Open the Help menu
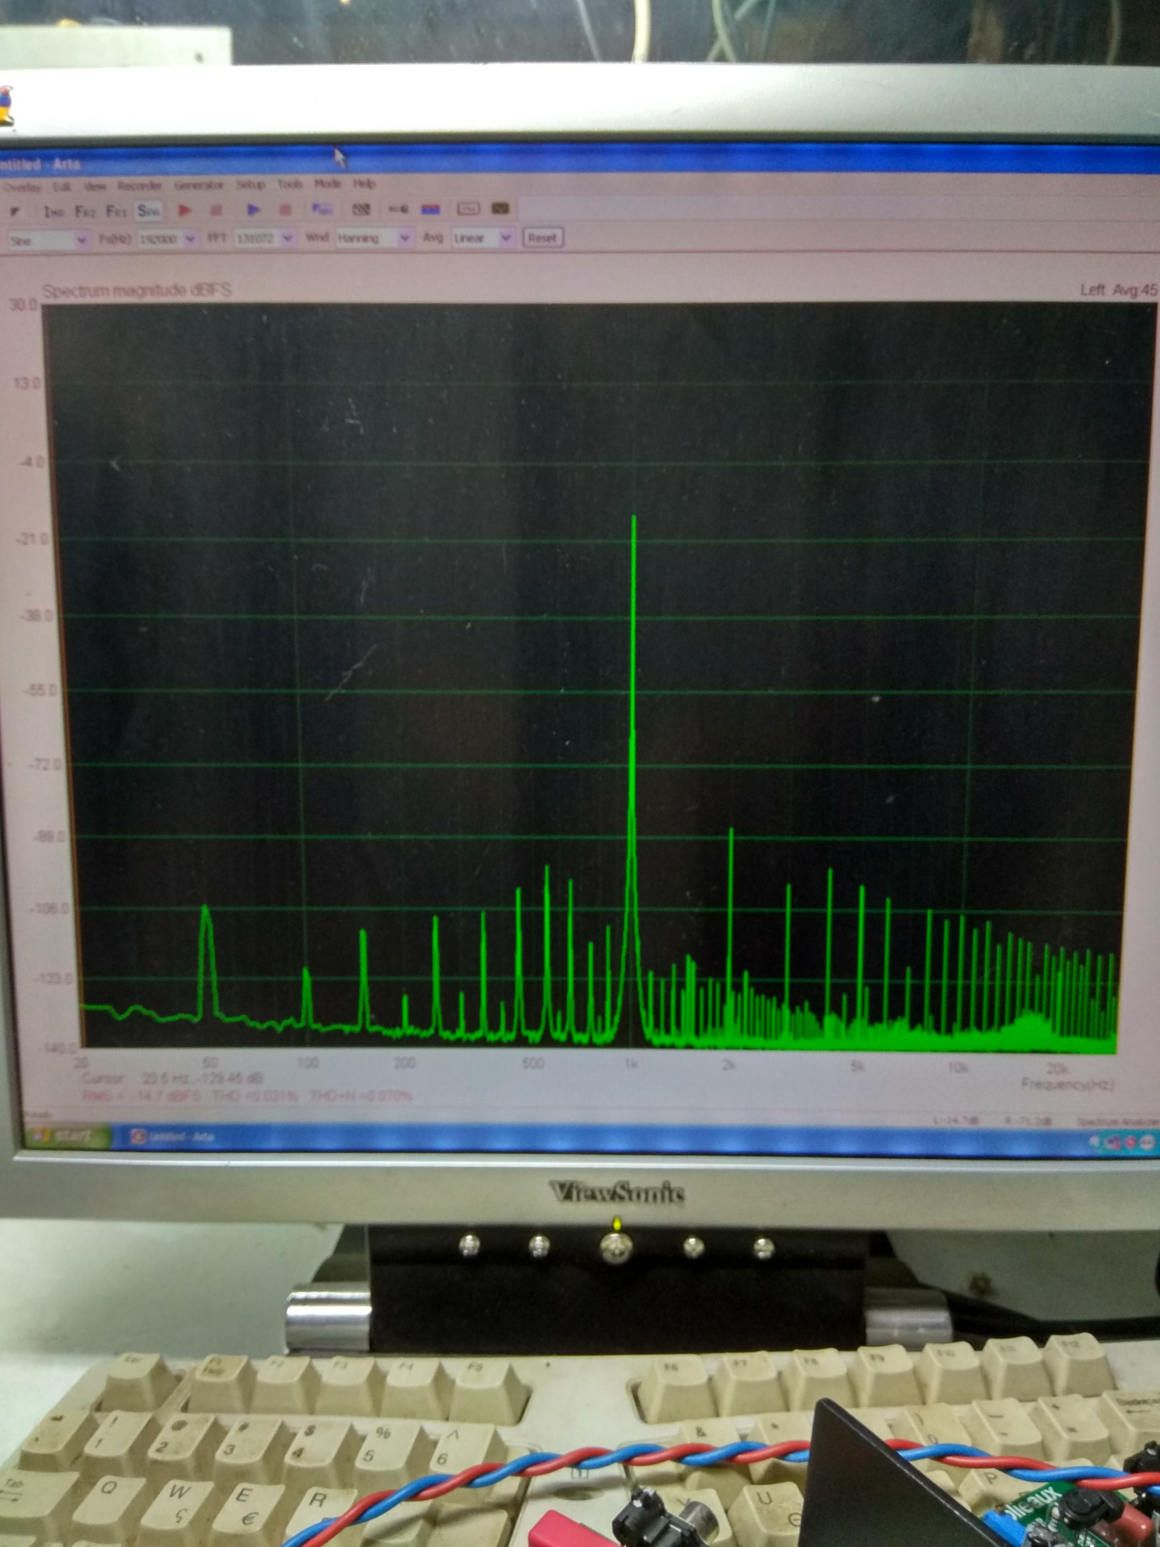The width and height of the screenshot is (1160, 1547). tap(363, 183)
